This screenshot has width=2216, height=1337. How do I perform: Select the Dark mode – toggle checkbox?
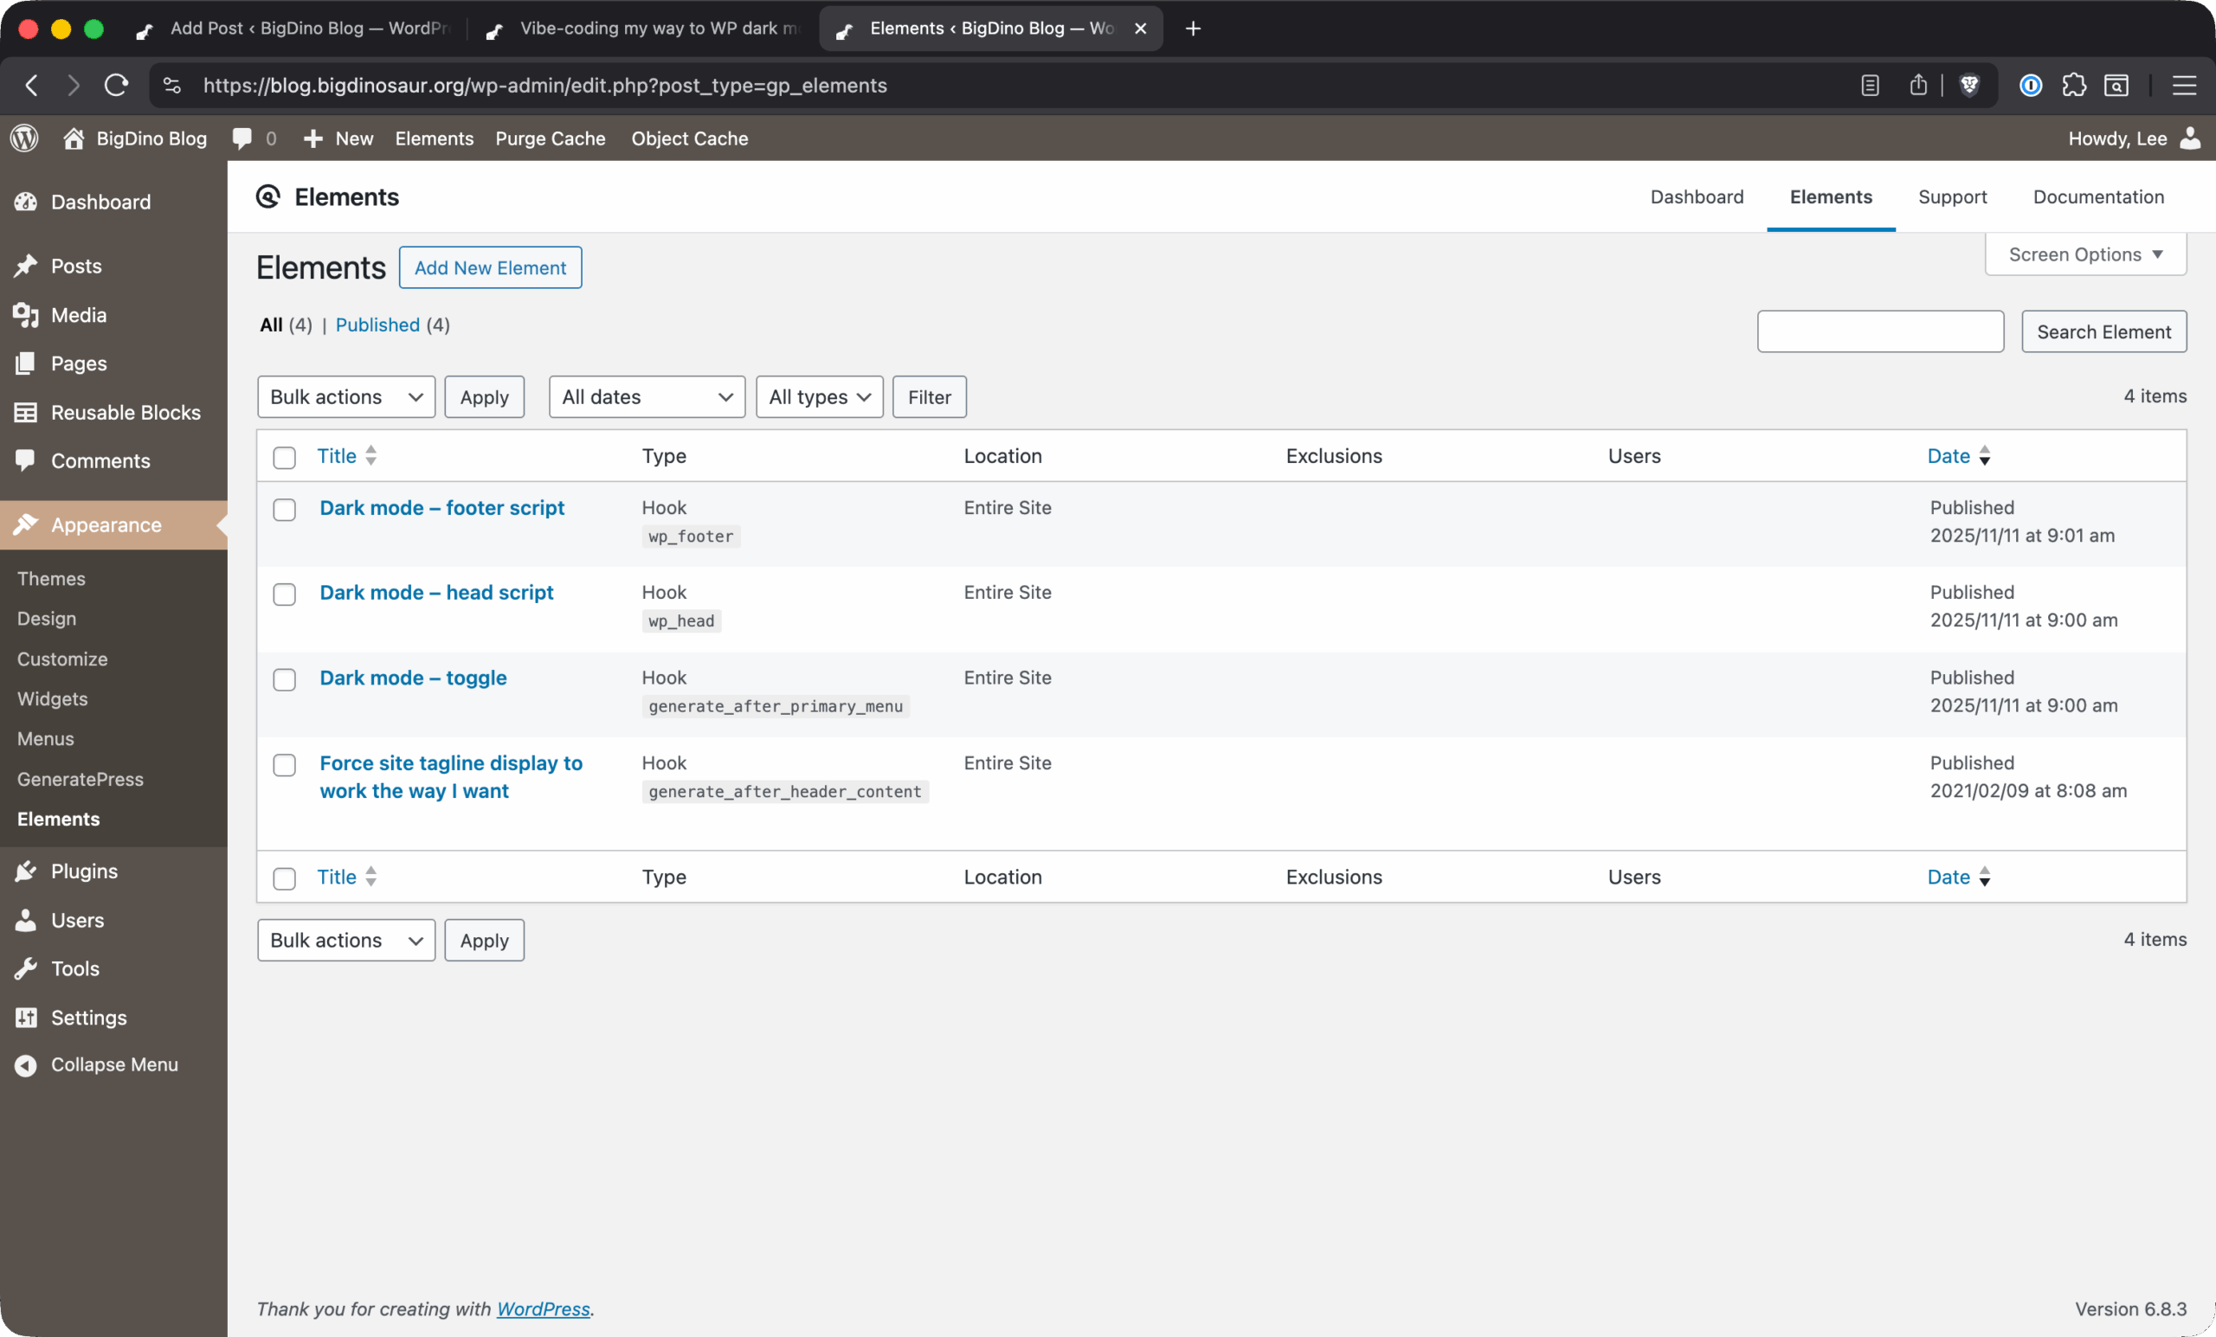click(x=284, y=679)
